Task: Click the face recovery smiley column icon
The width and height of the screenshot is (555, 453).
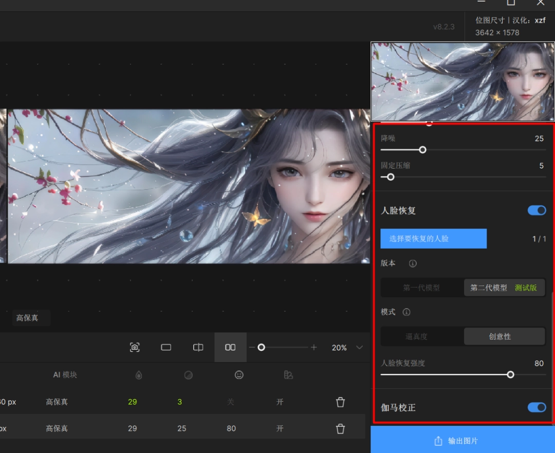Action: (239, 375)
